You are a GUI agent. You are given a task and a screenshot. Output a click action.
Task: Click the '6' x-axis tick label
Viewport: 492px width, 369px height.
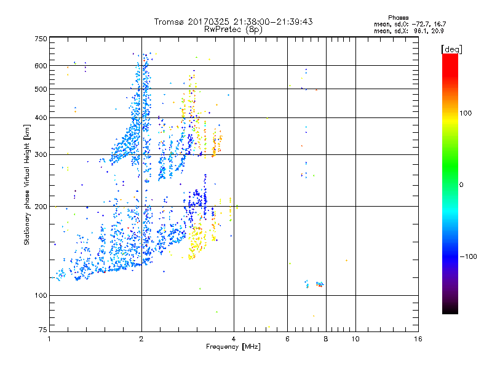pos(287,339)
